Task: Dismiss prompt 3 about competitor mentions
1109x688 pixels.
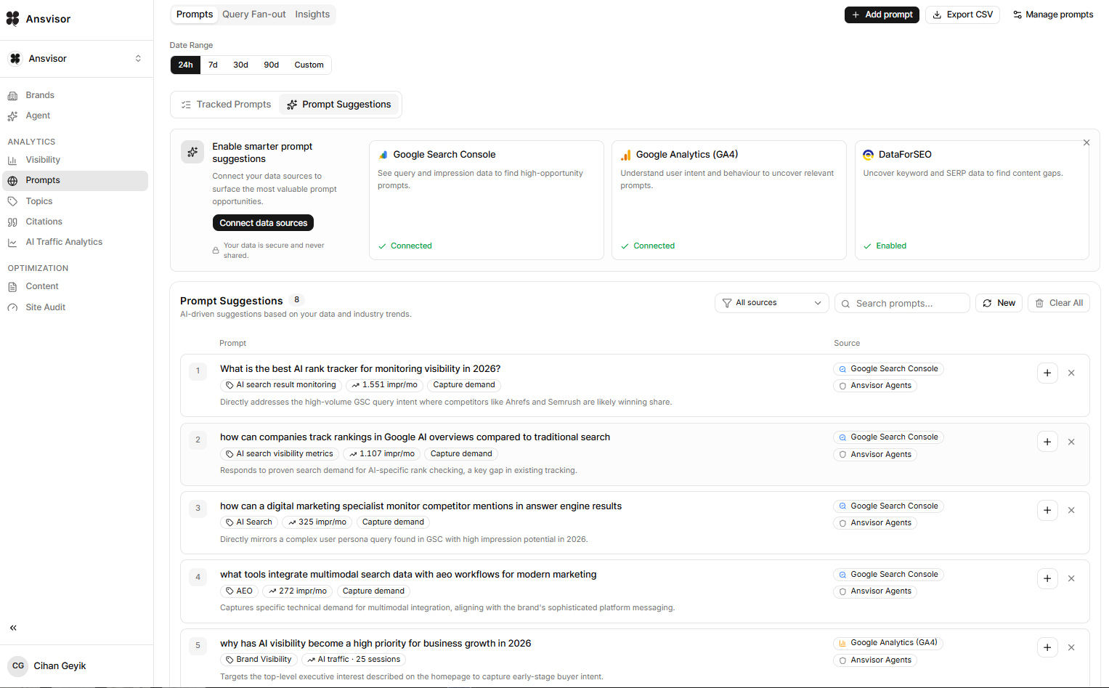Action: coord(1071,510)
